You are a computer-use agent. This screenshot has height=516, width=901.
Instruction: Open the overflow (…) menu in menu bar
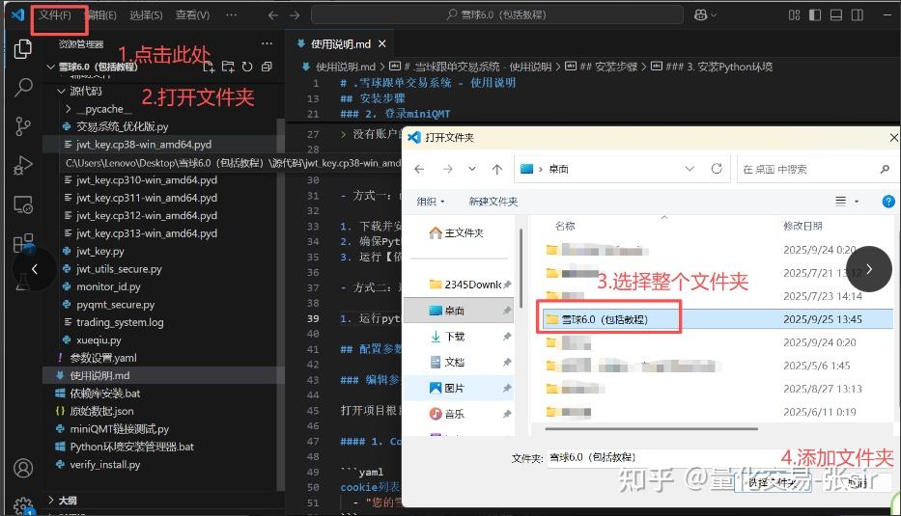231,15
